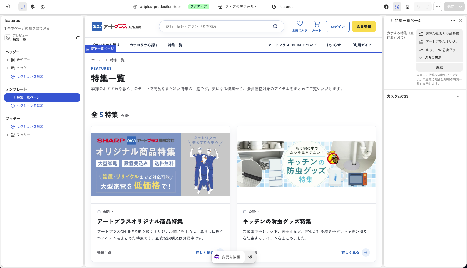Toggle the inspector selection mode icon

pos(397,7)
